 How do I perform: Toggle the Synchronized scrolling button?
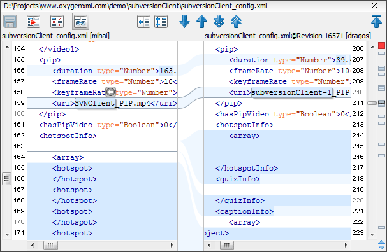click(80, 22)
